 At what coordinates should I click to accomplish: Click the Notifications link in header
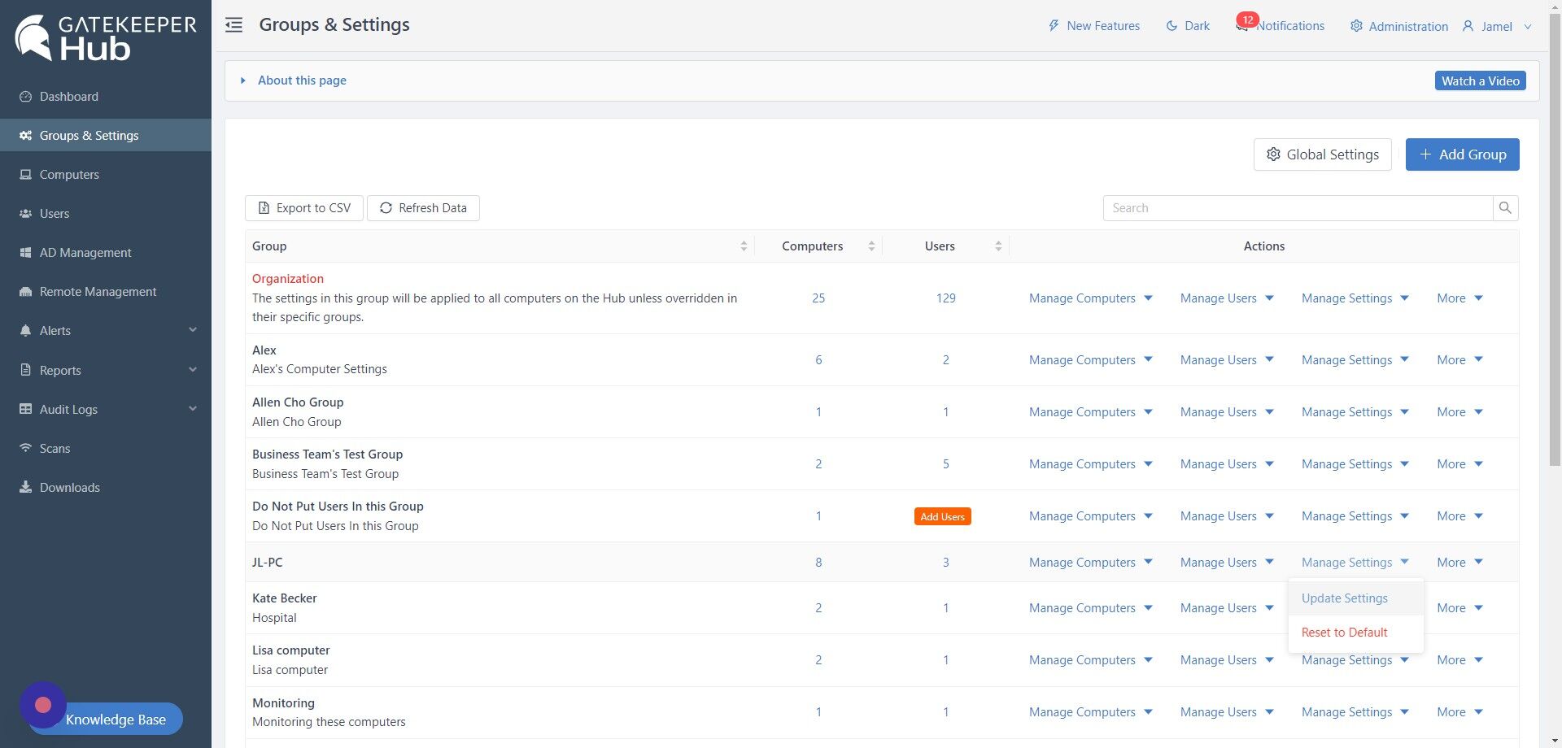(x=1289, y=26)
